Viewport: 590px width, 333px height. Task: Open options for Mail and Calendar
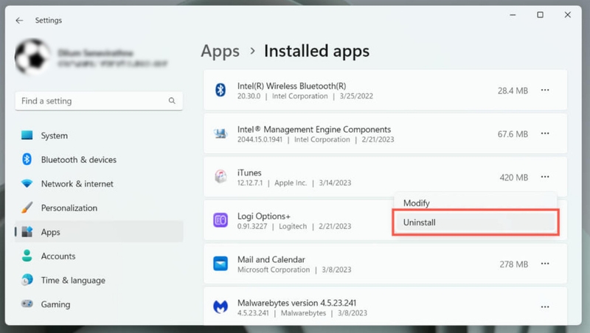tap(545, 264)
